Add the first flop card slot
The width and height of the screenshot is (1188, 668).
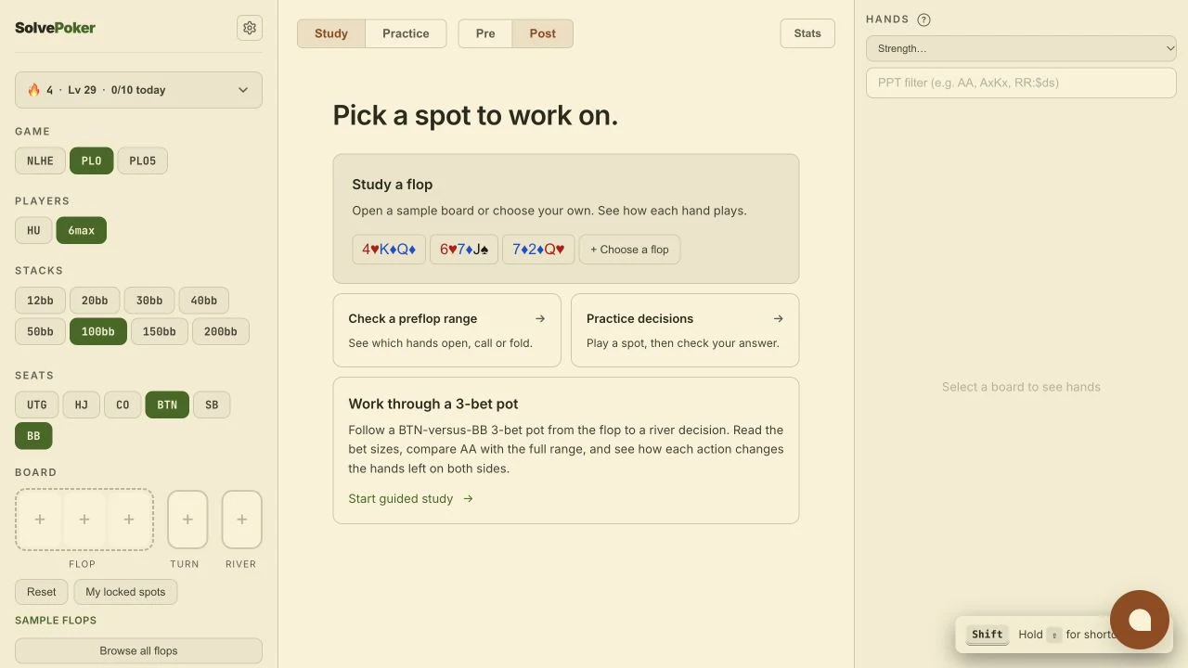click(x=40, y=520)
